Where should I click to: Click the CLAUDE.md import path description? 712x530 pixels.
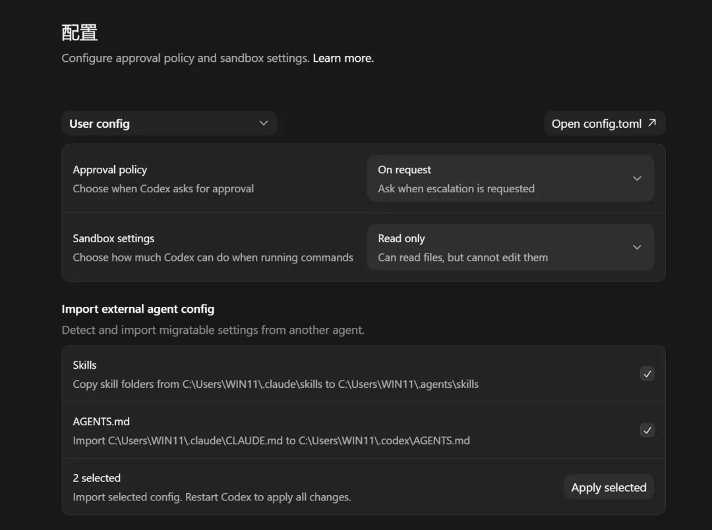click(271, 440)
